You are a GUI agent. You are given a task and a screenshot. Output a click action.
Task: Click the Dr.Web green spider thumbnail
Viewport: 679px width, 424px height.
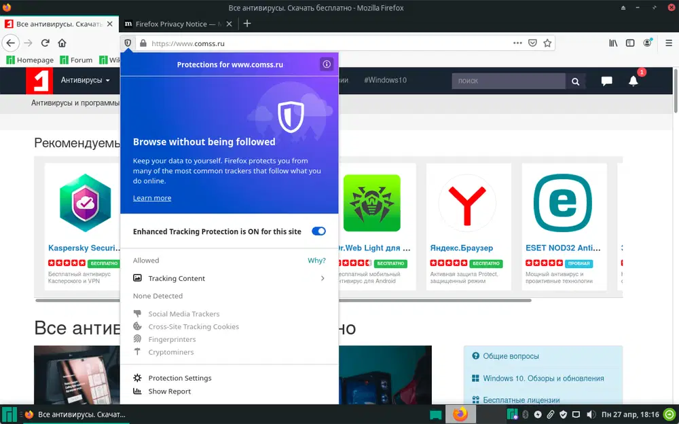372,203
